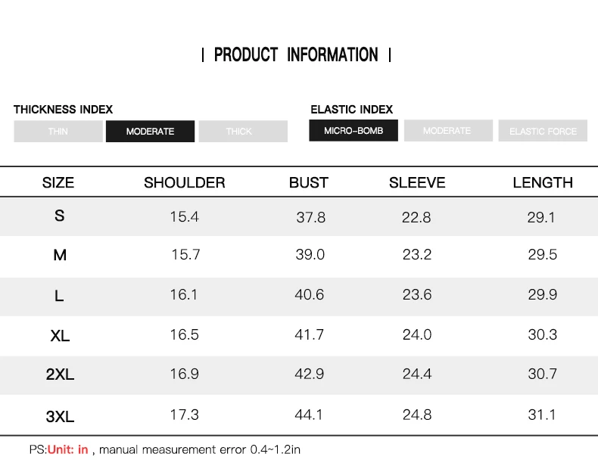Click the LENGTH column header
The width and height of the screenshot is (598, 466).
coord(543,182)
